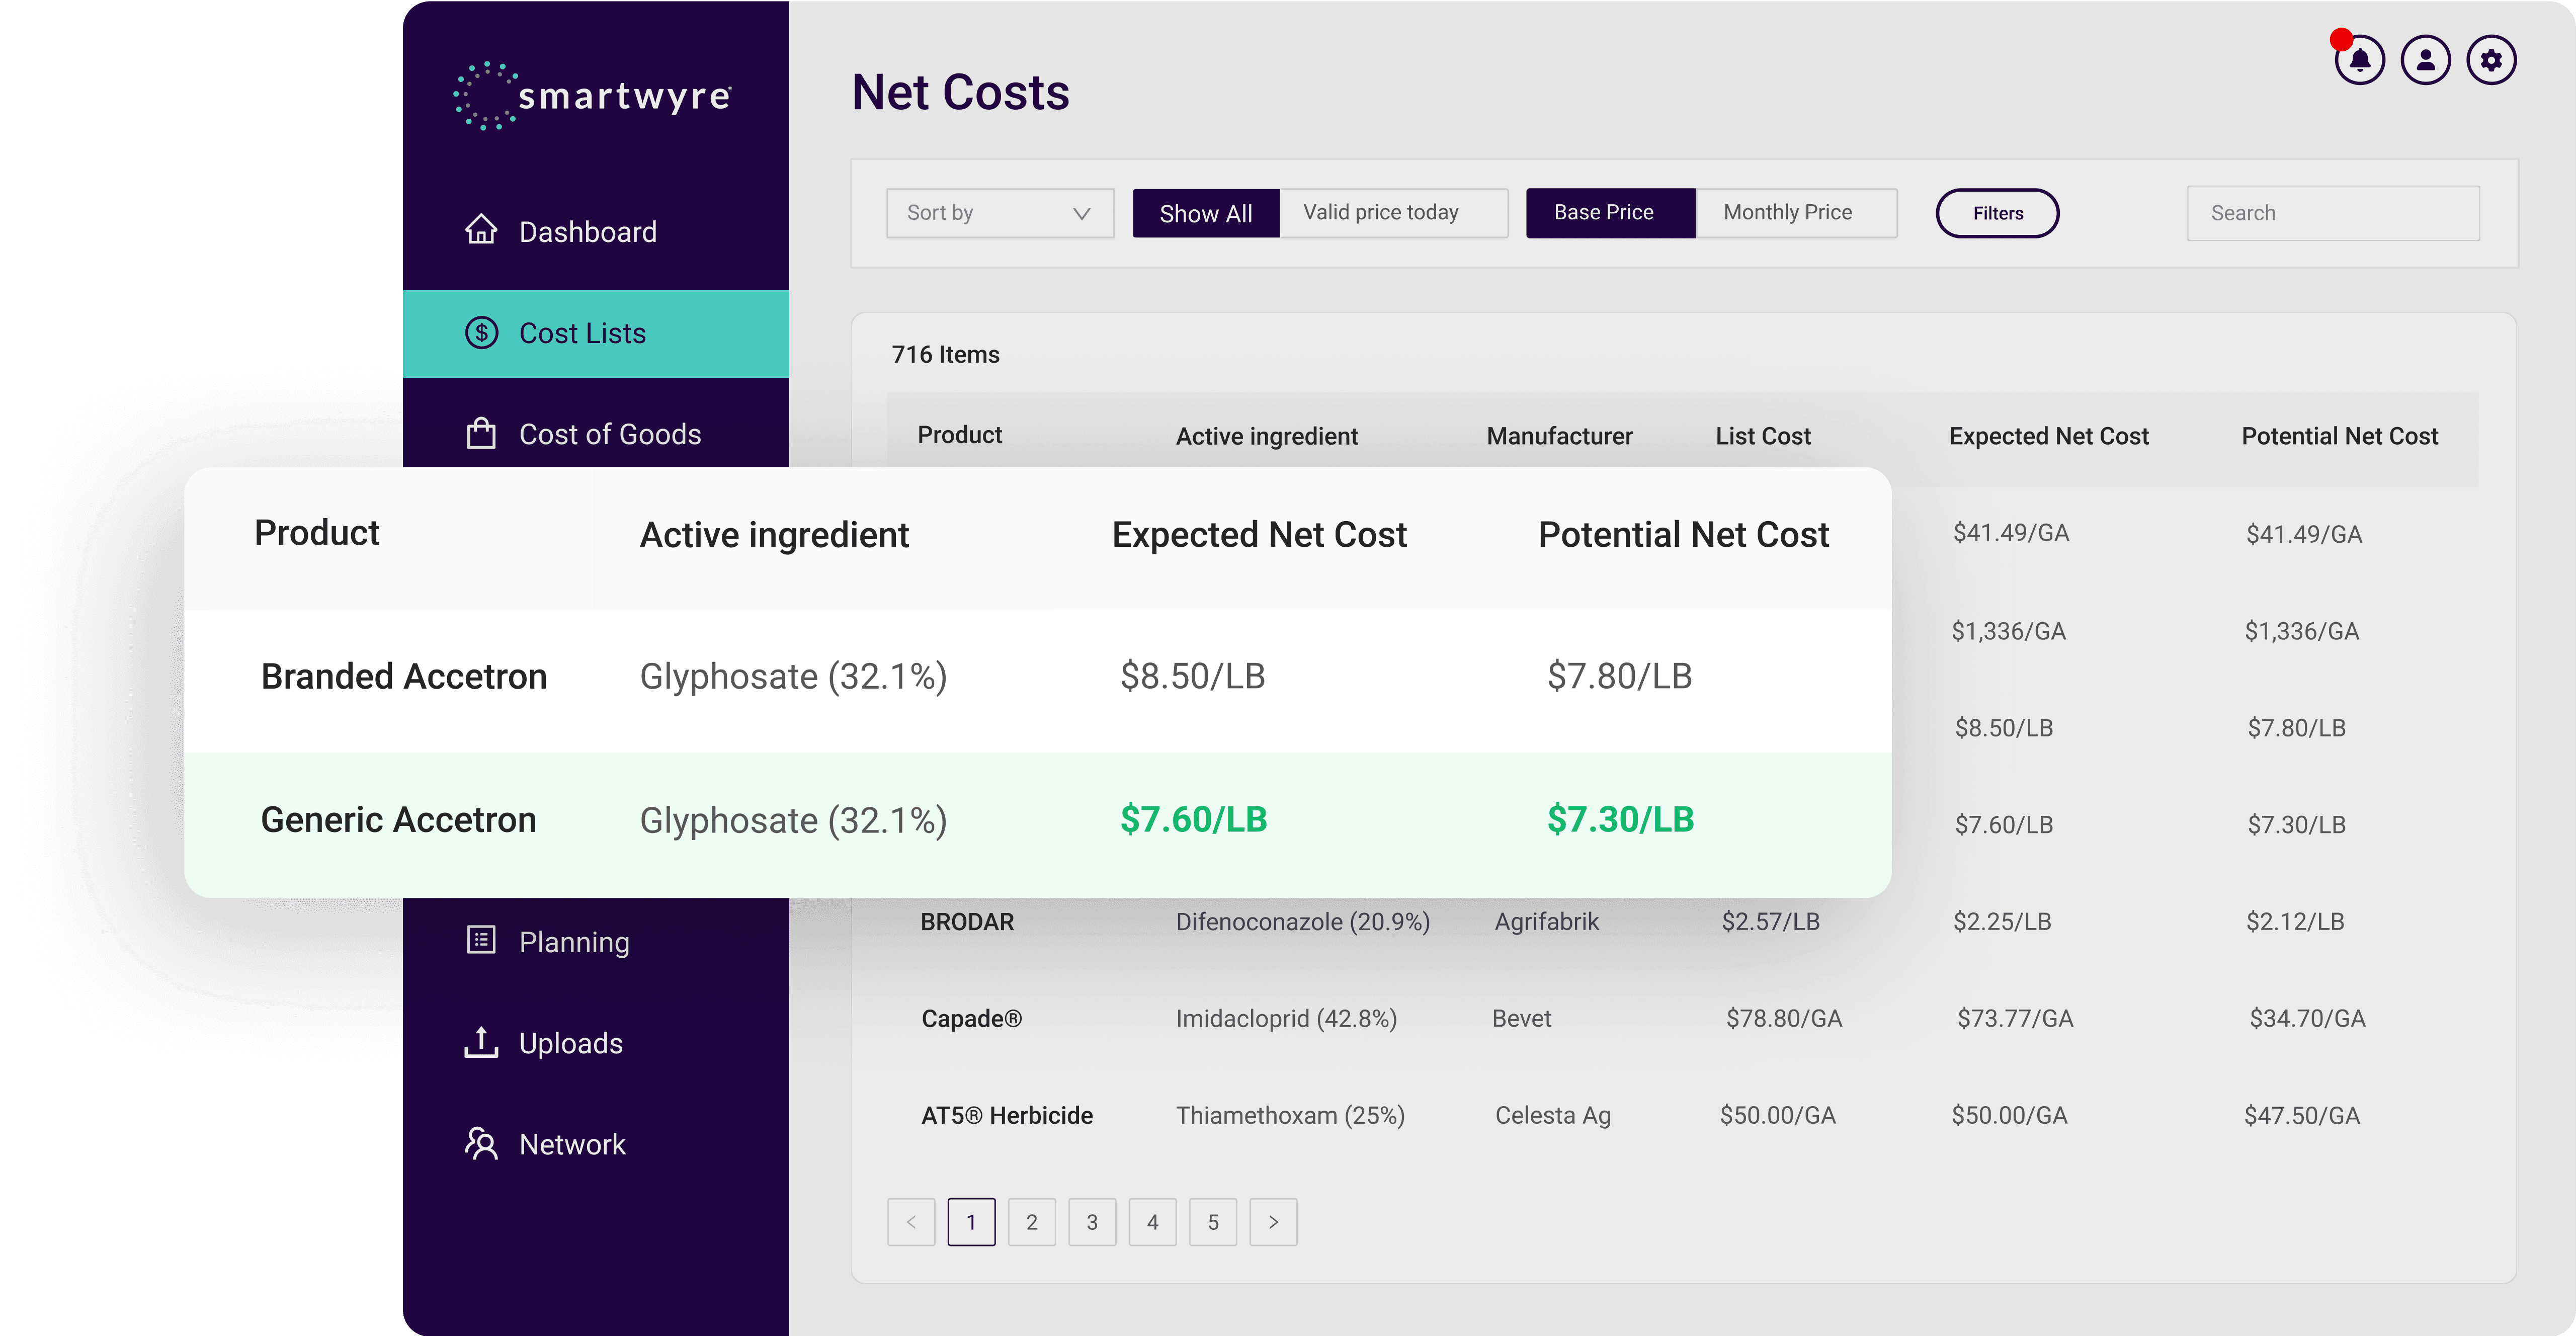Go to Cost of Goods
This screenshot has height=1336, width=2576.
tap(596, 434)
